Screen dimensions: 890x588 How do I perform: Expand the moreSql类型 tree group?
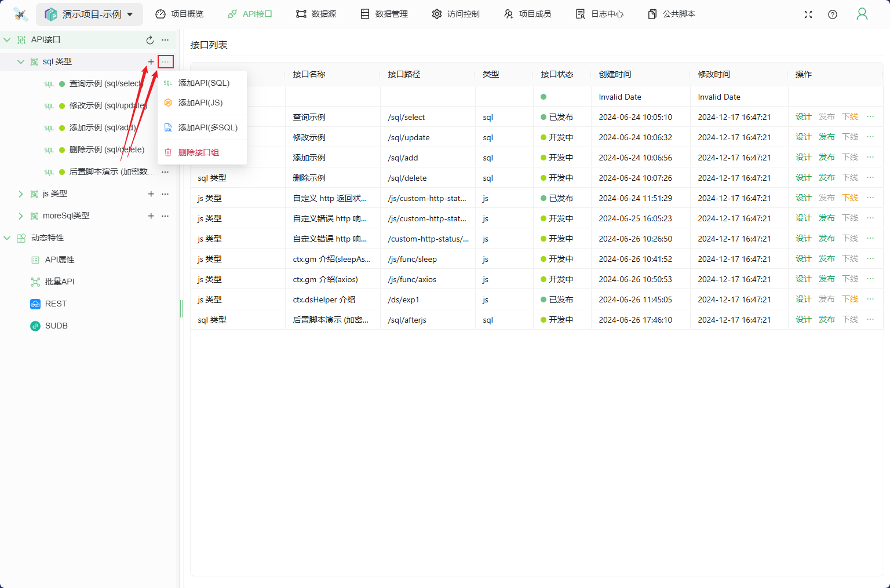[21, 216]
